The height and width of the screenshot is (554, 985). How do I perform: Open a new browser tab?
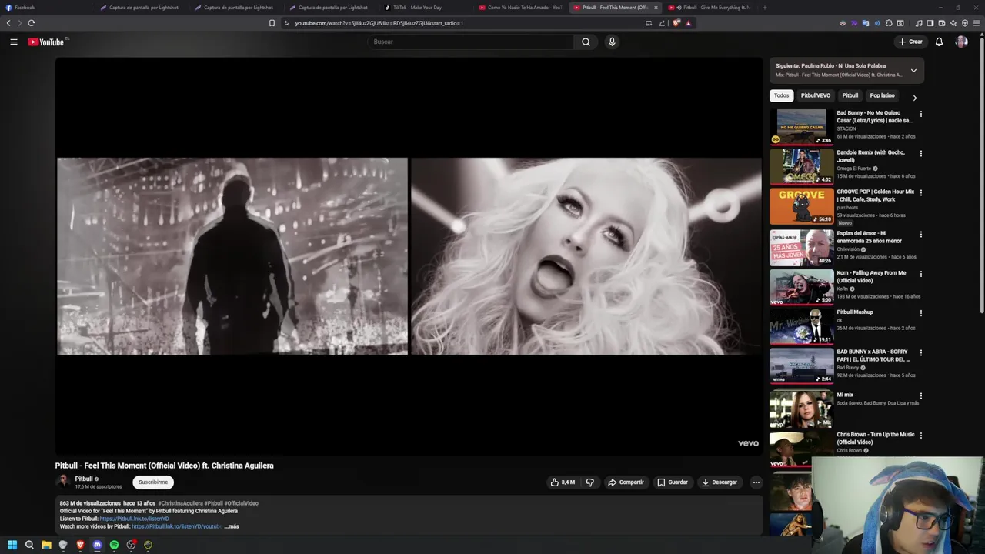pyautogui.click(x=764, y=8)
